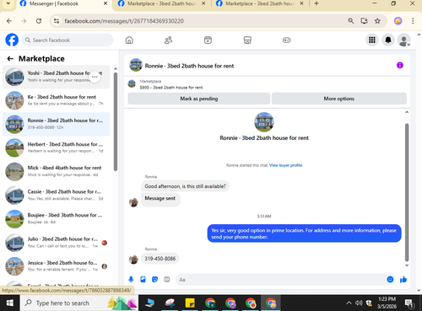Reload the page with the refresh icon
The width and height of the screenshot is (422, 311).
coord(39,21)
